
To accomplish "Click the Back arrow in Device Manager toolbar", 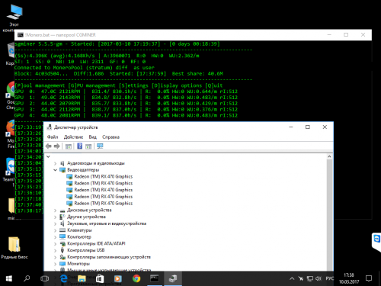I will [x=49, y=146].
